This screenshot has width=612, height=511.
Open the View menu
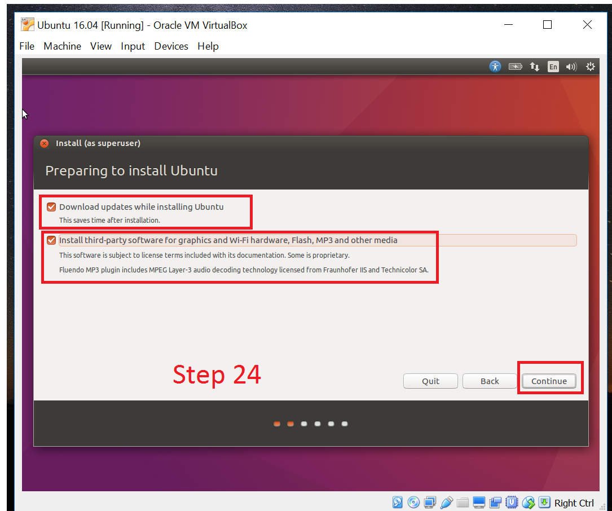coord(101,46)
